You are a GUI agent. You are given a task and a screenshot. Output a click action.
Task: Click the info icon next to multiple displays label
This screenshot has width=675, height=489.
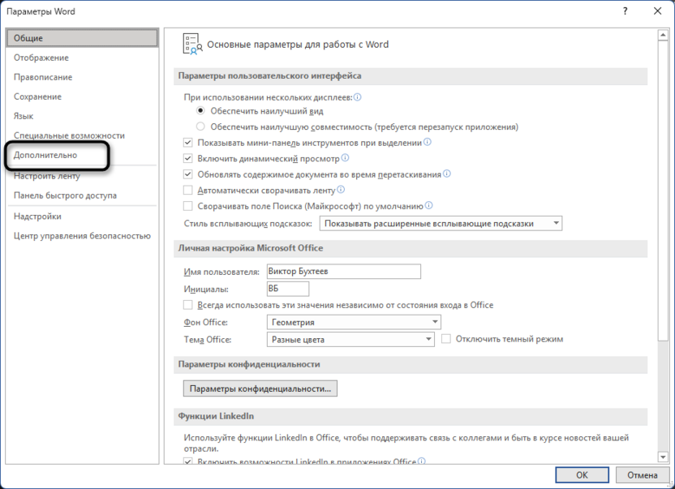357,97
